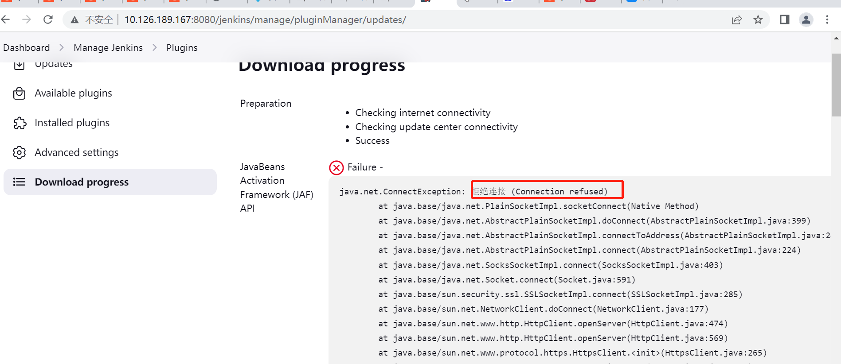Click the 'Preparation' label
The image size is (841, 364).
266,104
